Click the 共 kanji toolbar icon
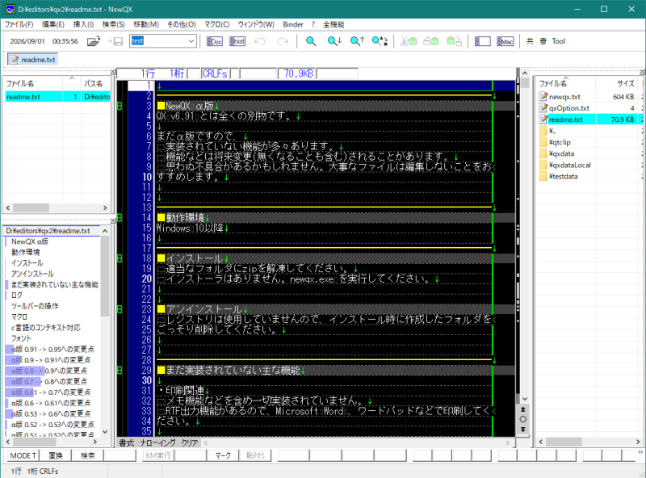The width and height of the screenshot is (646, 478). pos(530,41)
